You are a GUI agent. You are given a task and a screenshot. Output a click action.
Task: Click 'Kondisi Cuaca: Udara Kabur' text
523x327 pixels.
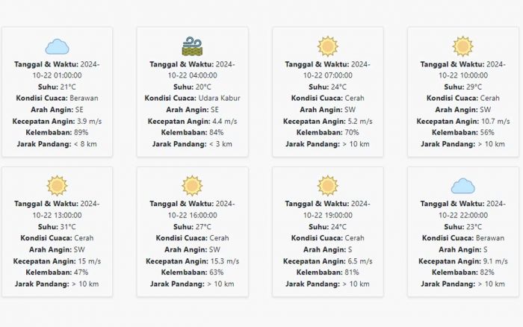pyautogui.click(x=192, y=99)
